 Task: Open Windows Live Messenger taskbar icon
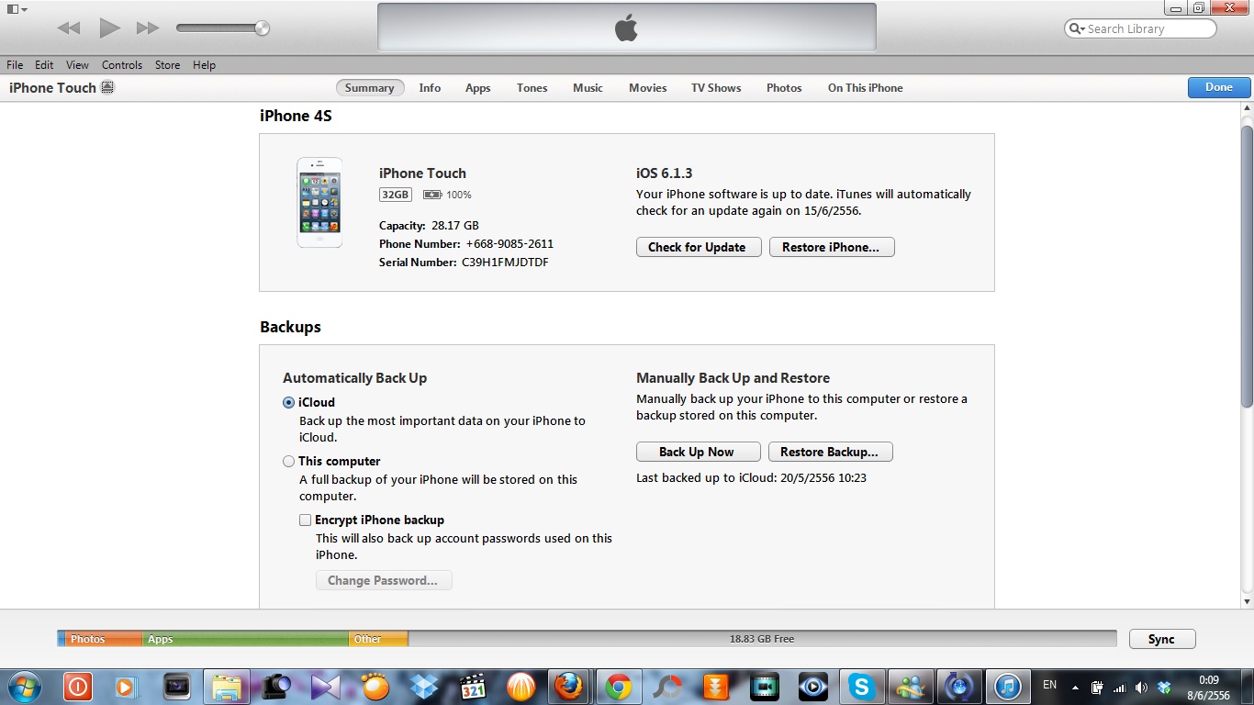910,687
